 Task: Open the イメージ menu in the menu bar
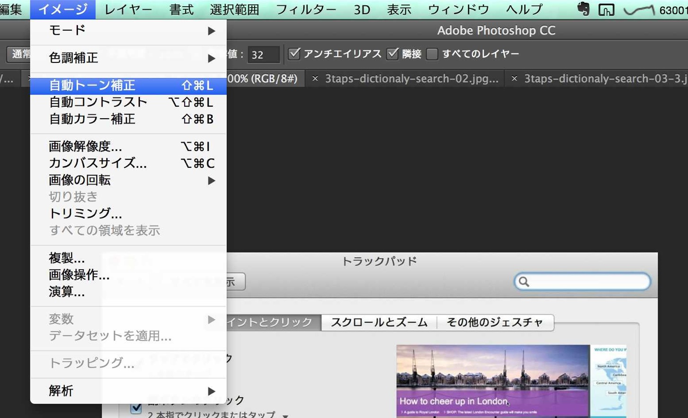[x=63, y=9]
